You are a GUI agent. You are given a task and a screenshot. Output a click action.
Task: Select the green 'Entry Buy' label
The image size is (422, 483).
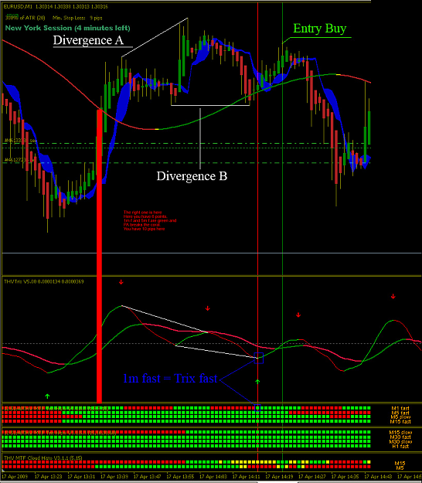coord(320,29)
